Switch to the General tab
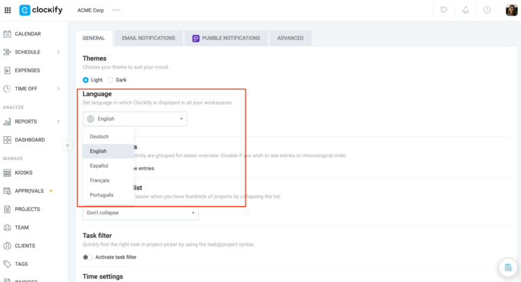 point(94,38)
